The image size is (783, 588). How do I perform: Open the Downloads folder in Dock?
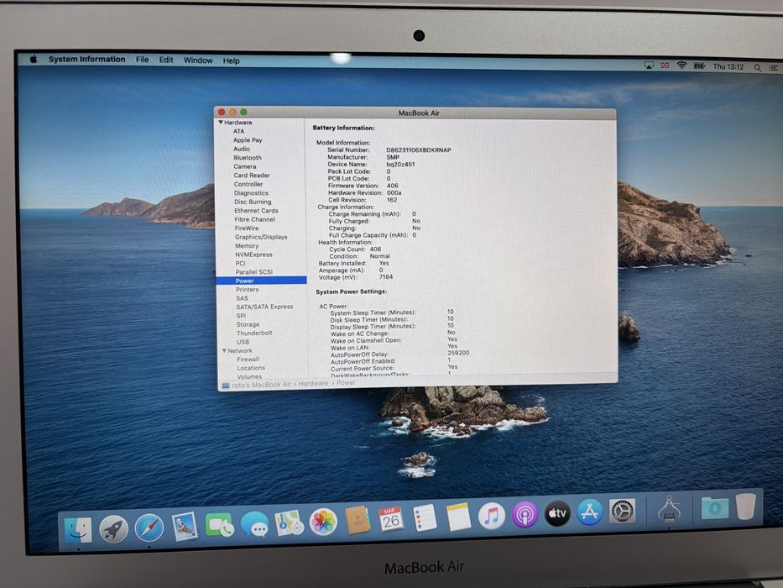coord(714,508)
